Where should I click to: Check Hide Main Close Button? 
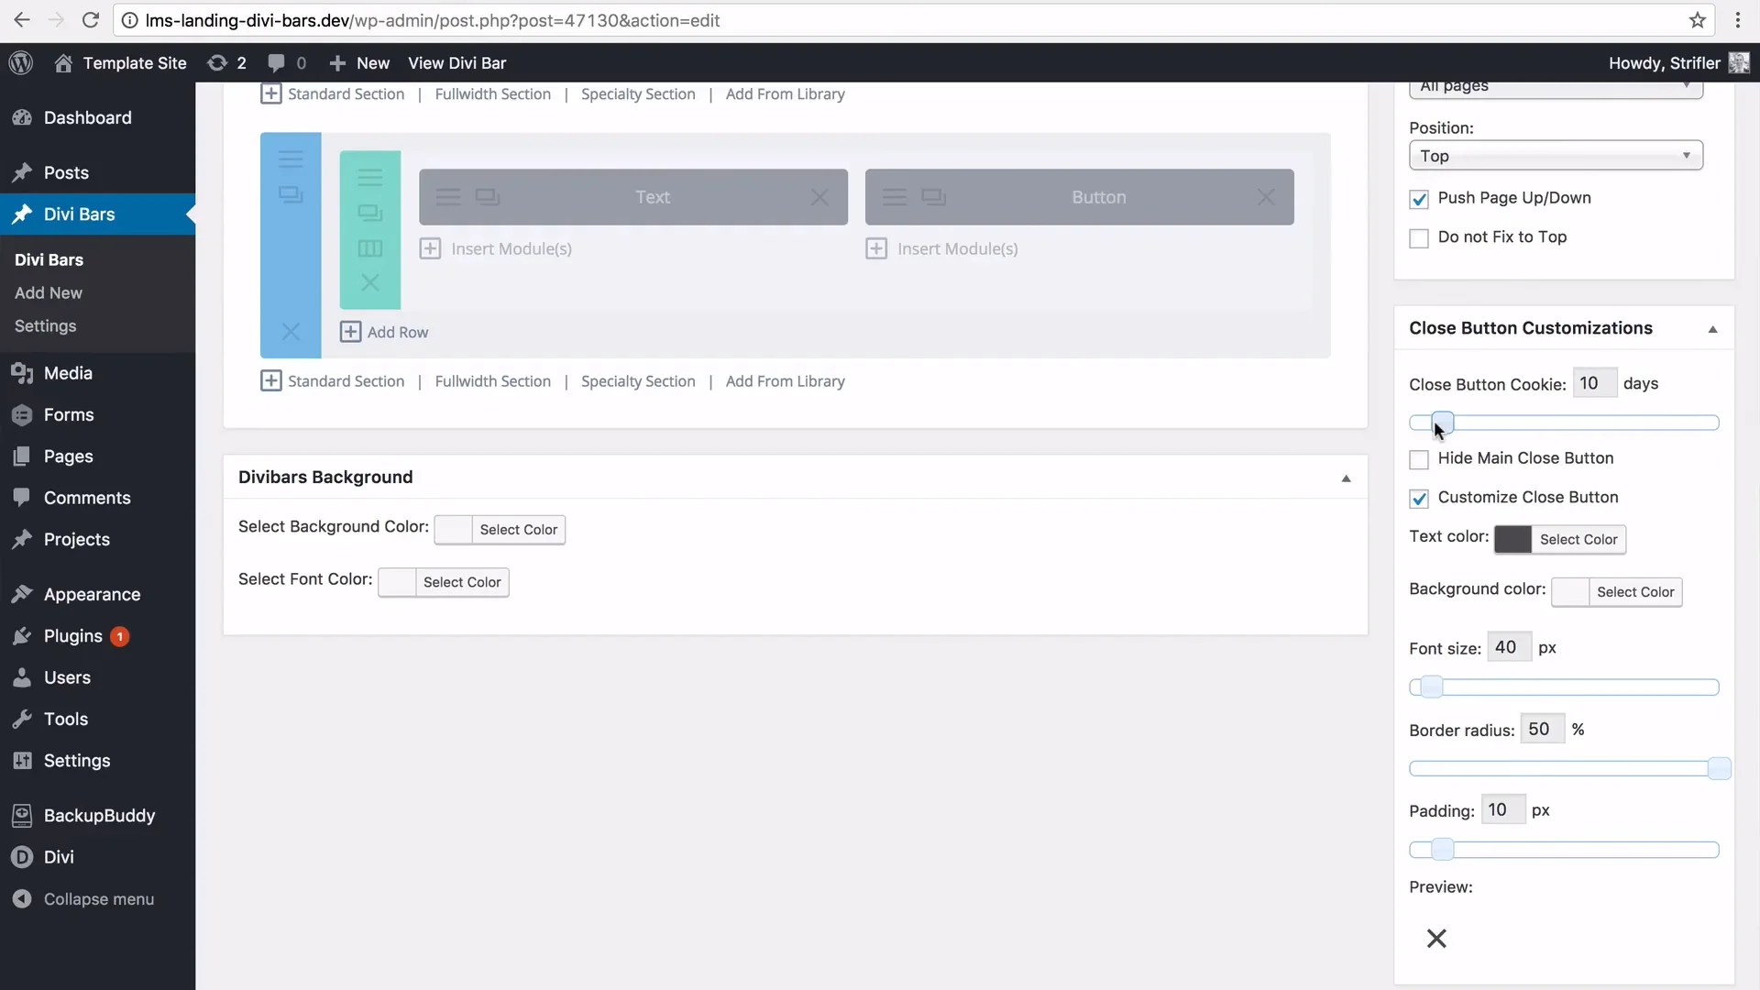tap(1419, 459)
